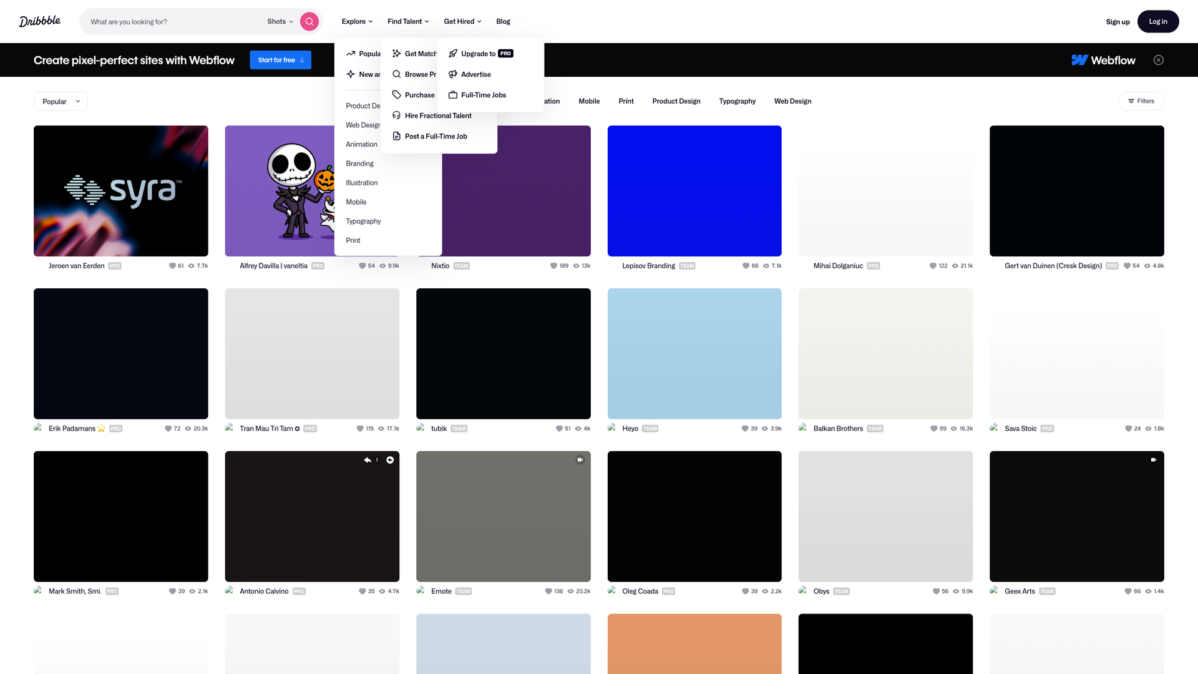Open the Blog menu item
Viewport: 1198px width, 674px height.
click(x=503, y=21)
